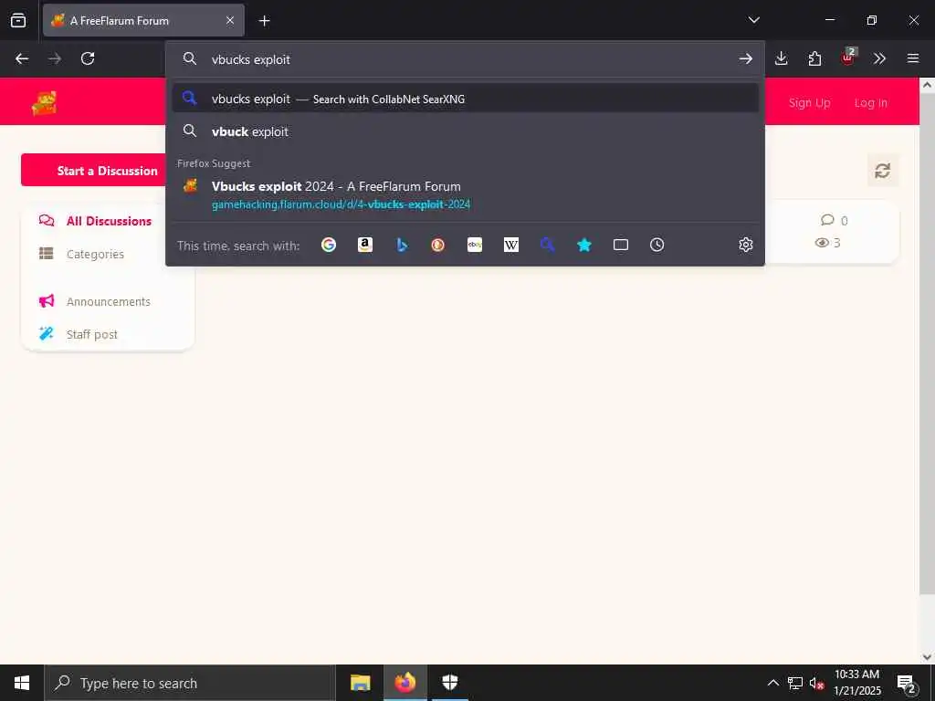Open File Explorer from taskbar

(360, 683)
